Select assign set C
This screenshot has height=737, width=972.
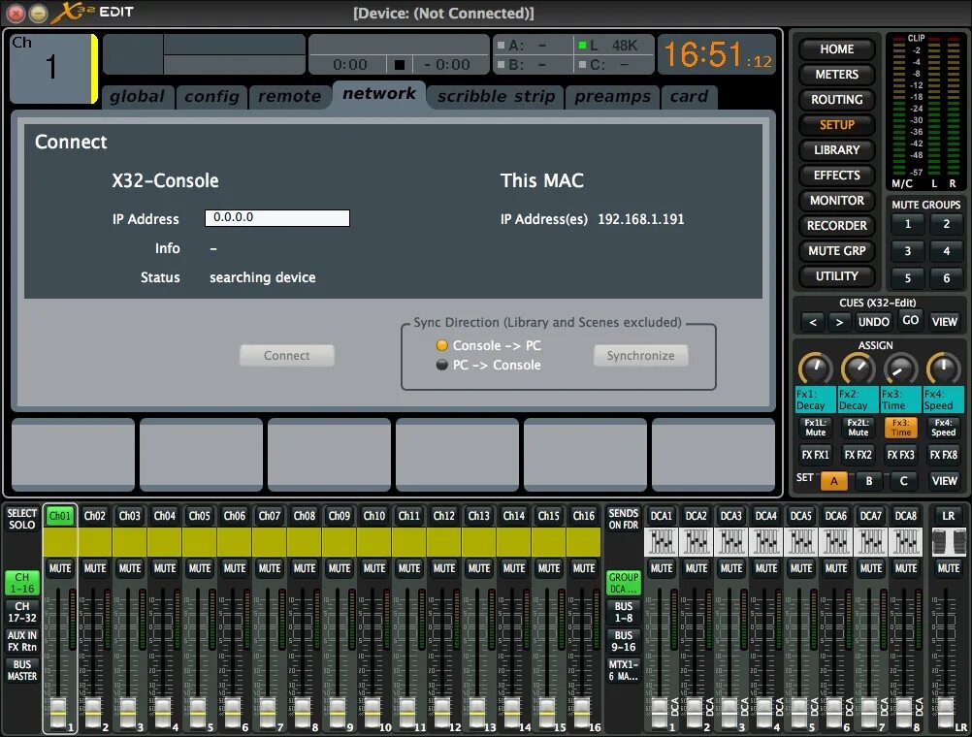pyautogui.click(x=904, y=481)
